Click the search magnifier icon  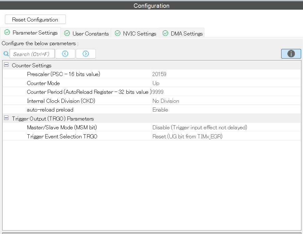point(6,54)
